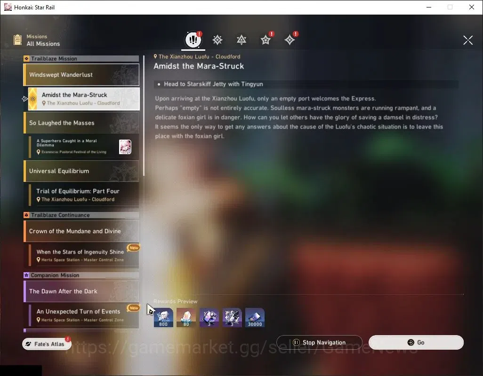Click the Trailblaze Mission section header
This screenshot has height=376, width=483.
[x=81, y=58]
